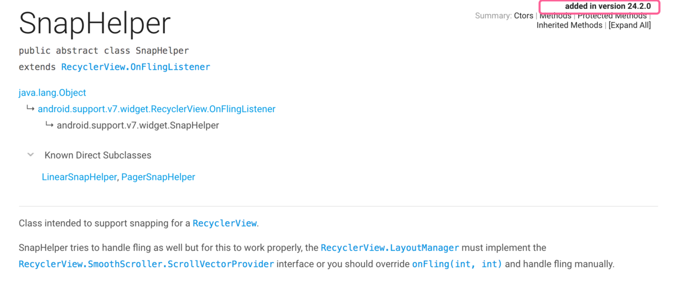This screenshot has width=686, height=293.
Task: Open the onFling(int, int) method link
Action: click(457, 264)
